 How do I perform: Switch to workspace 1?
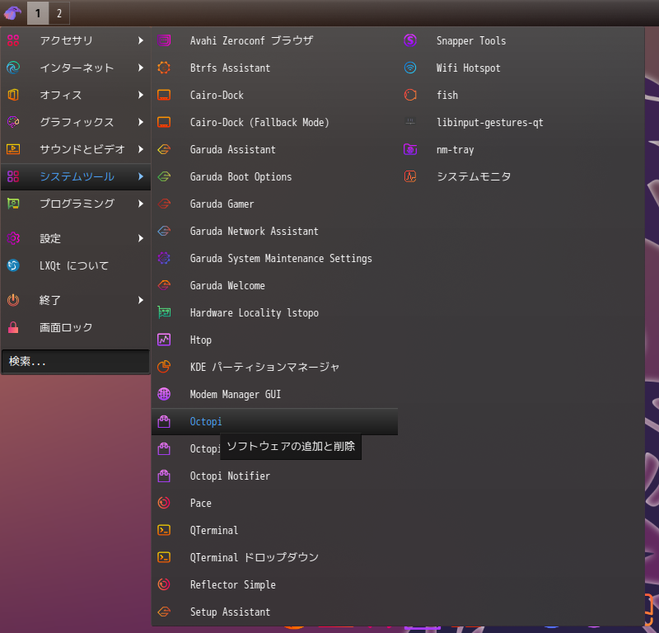(x=38, y=13)
